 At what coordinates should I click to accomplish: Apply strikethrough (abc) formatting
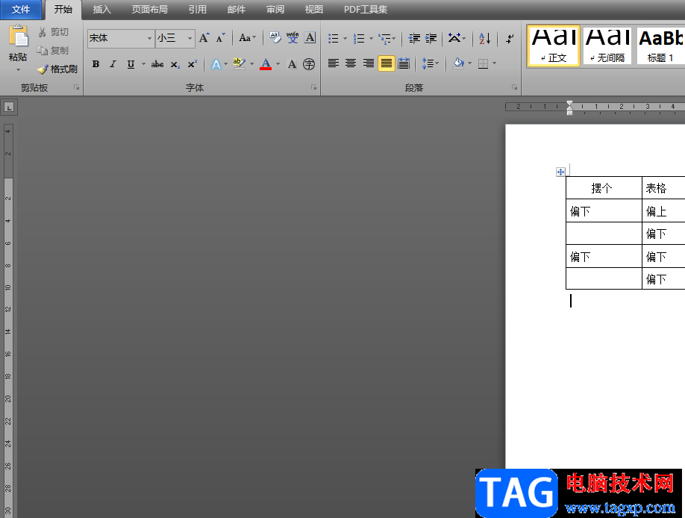157,64
